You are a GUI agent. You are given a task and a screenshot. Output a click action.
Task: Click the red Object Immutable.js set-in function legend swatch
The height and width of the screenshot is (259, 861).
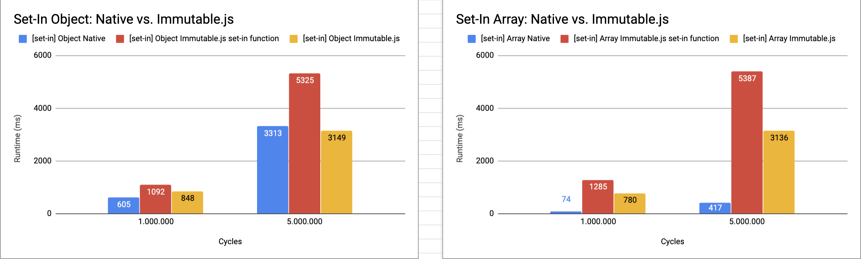click(120, 39)
